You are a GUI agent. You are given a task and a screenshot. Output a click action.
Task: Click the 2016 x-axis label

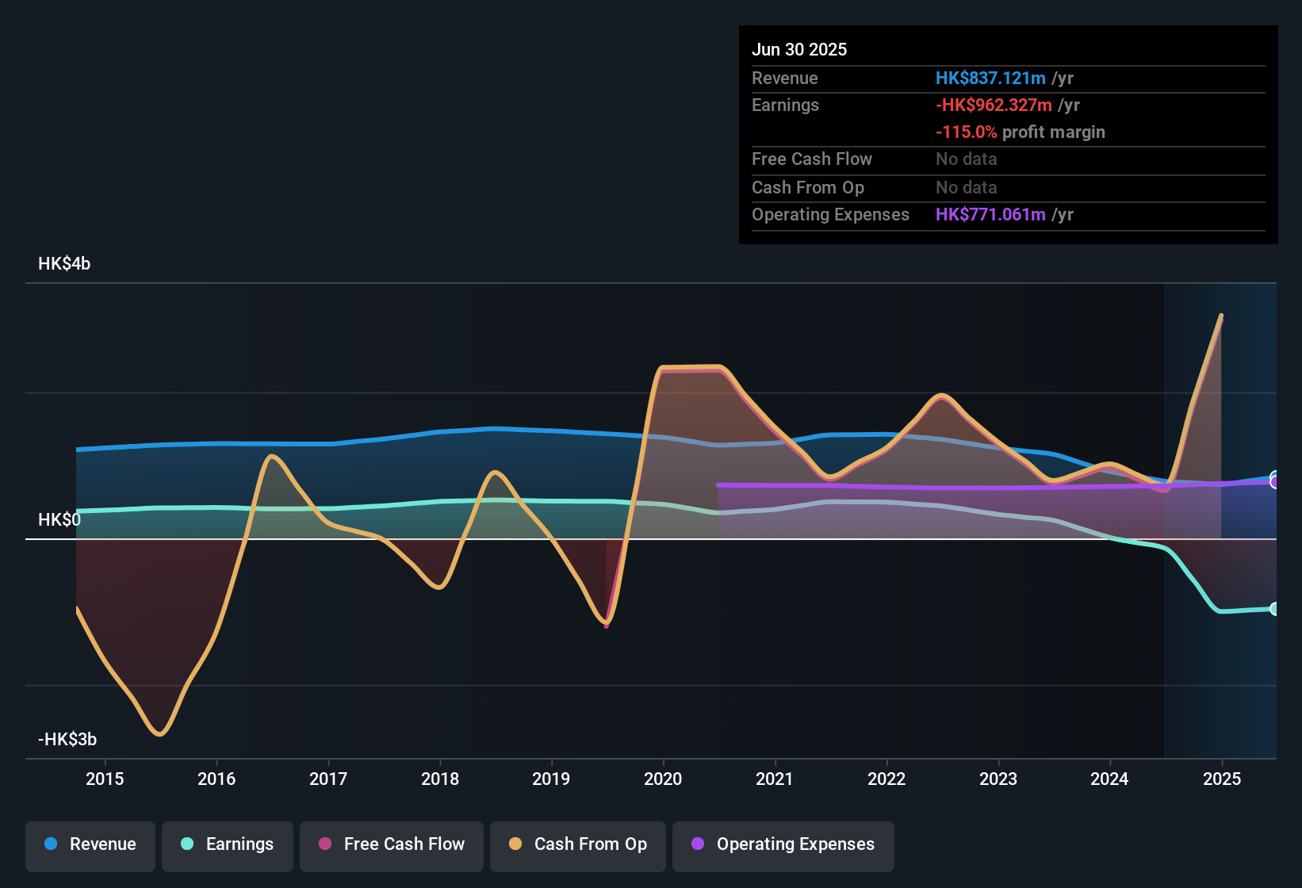coord(216,779)
